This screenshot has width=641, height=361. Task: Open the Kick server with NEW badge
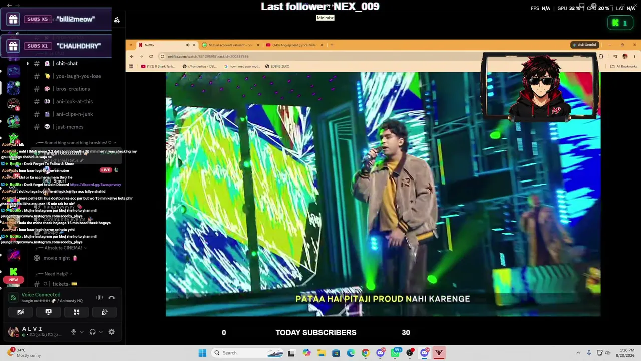coord(14,272)
